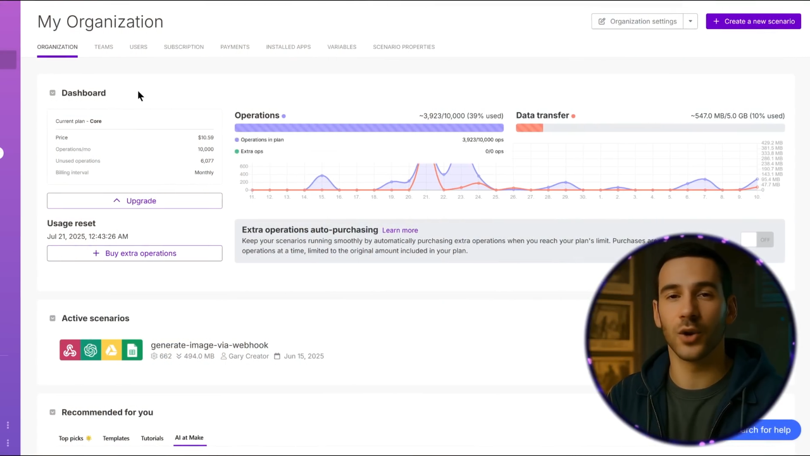Click the 10% used data transfer summary text
Image resolution: width=810 pixels, height=456 pixels.
pos(737,116)
